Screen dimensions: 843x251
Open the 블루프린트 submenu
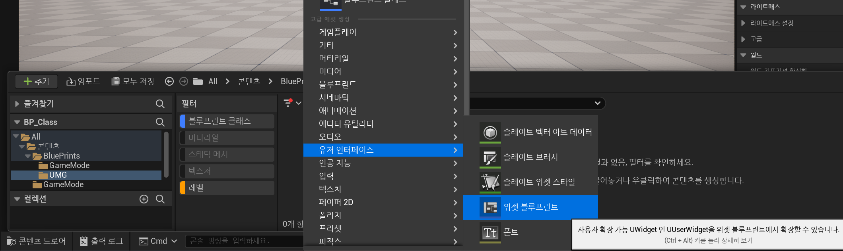coord(383,85)
